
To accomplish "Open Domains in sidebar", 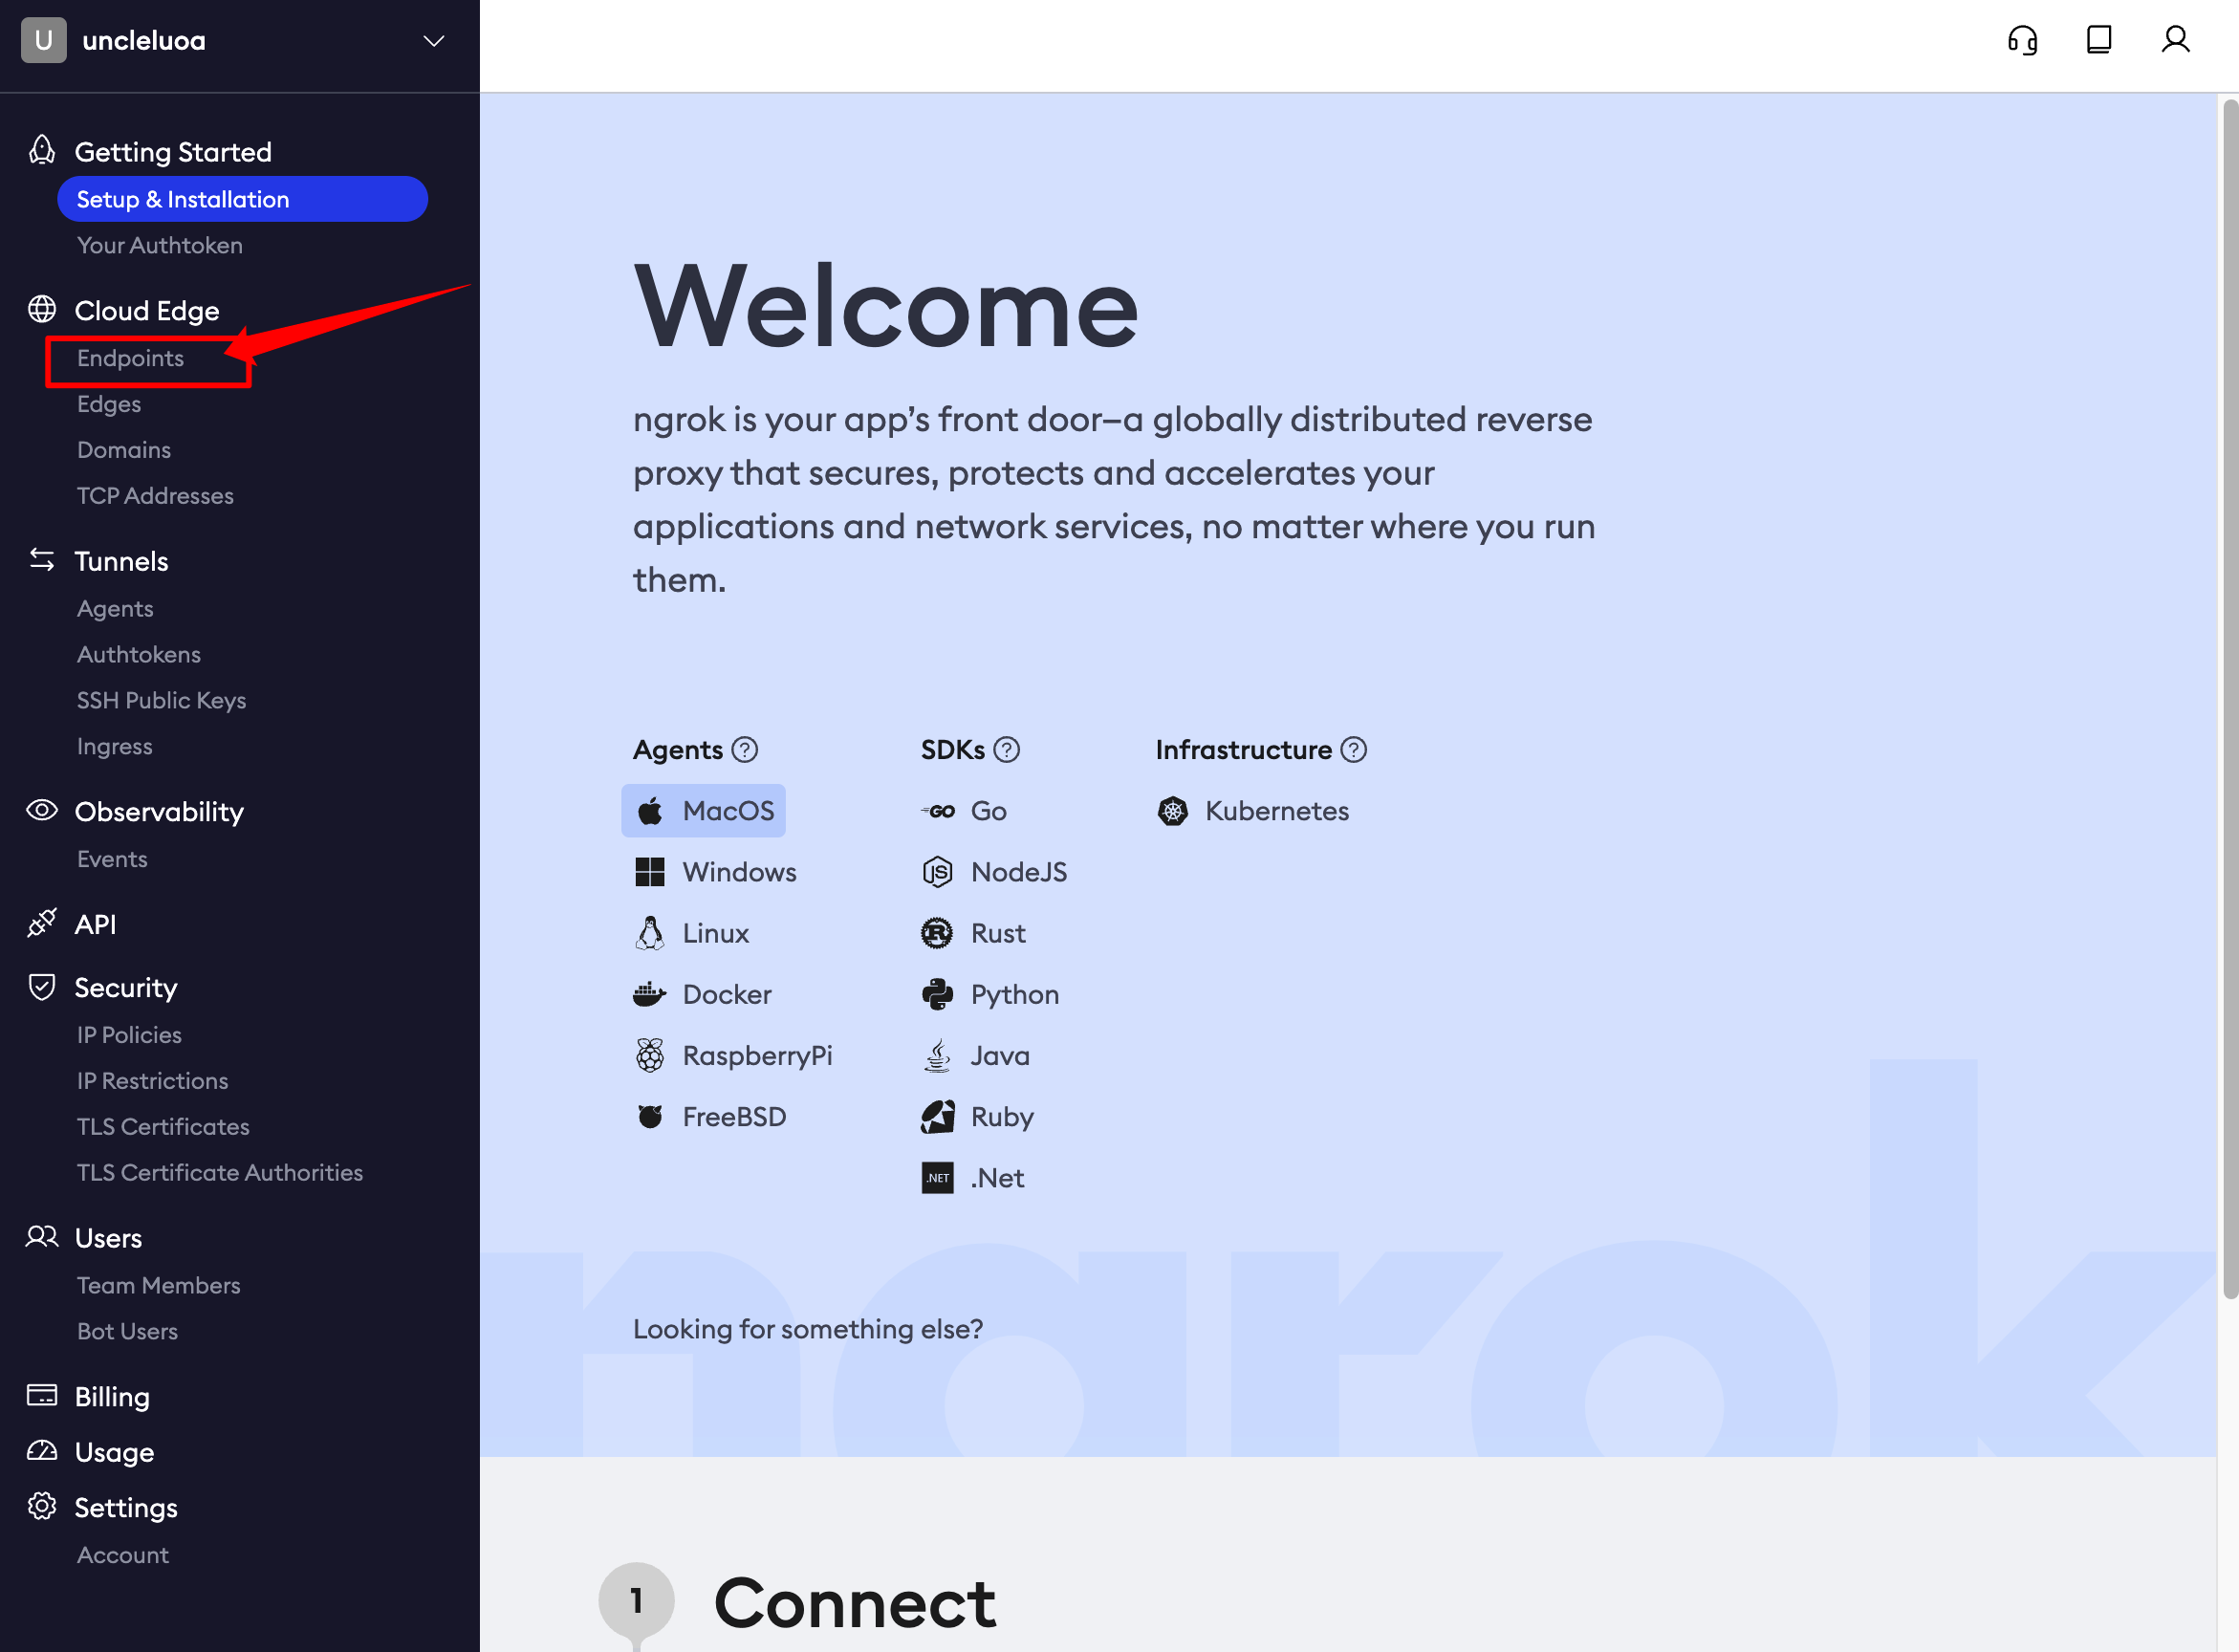I will [124, 450].
